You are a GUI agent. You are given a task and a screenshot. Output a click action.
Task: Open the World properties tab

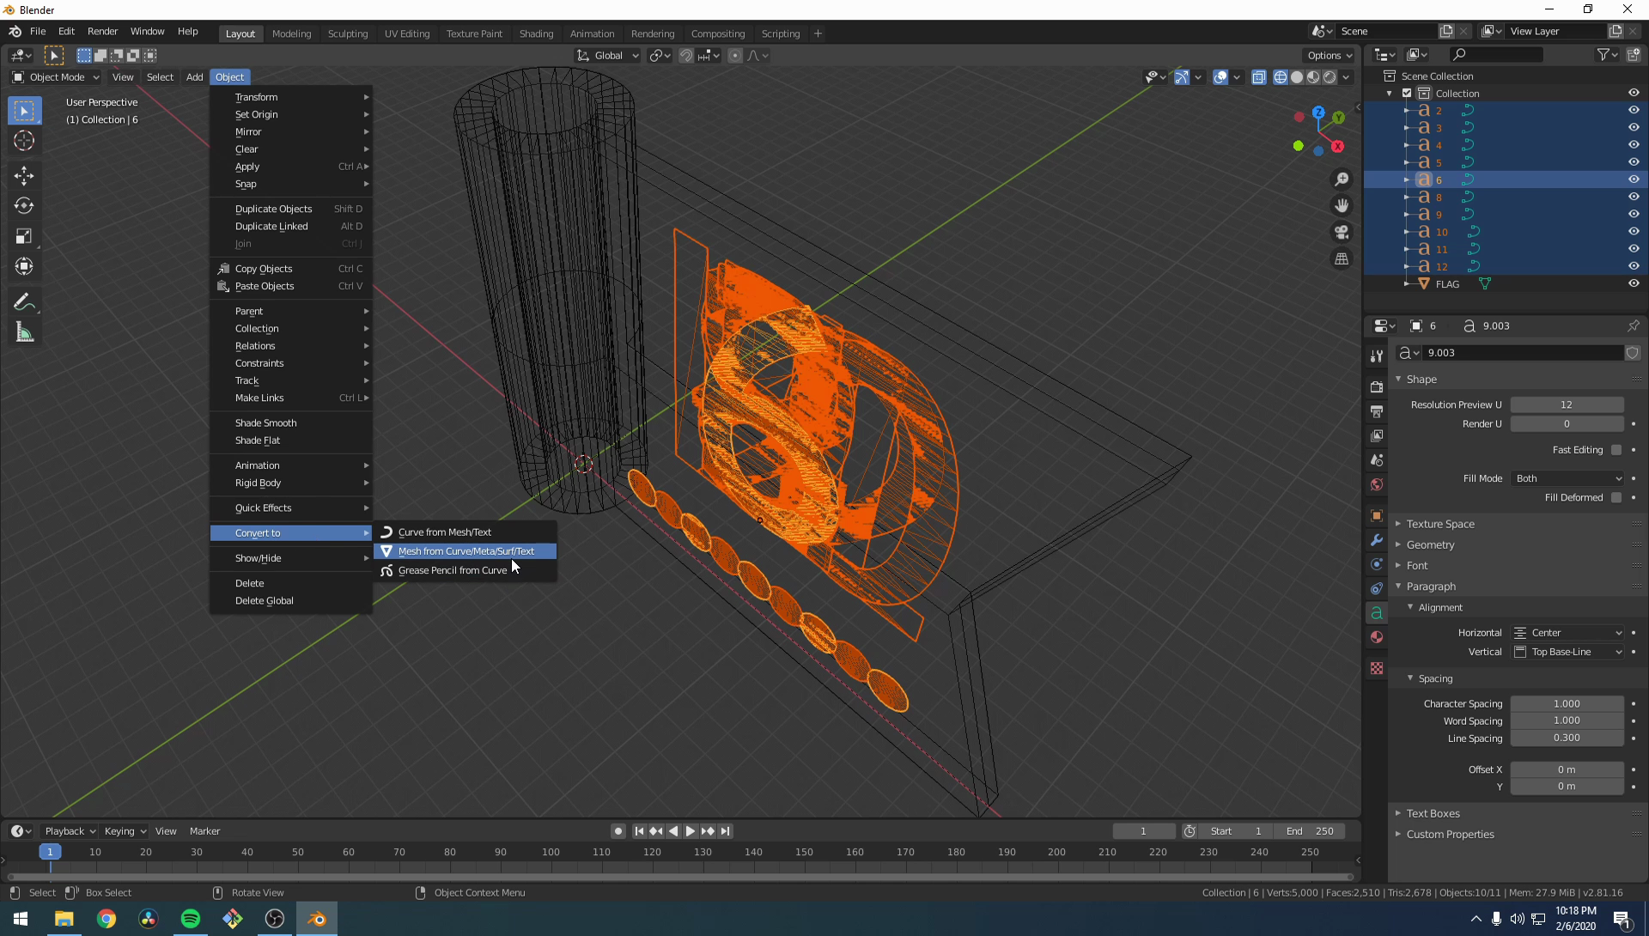click(x=1377, y=485)
